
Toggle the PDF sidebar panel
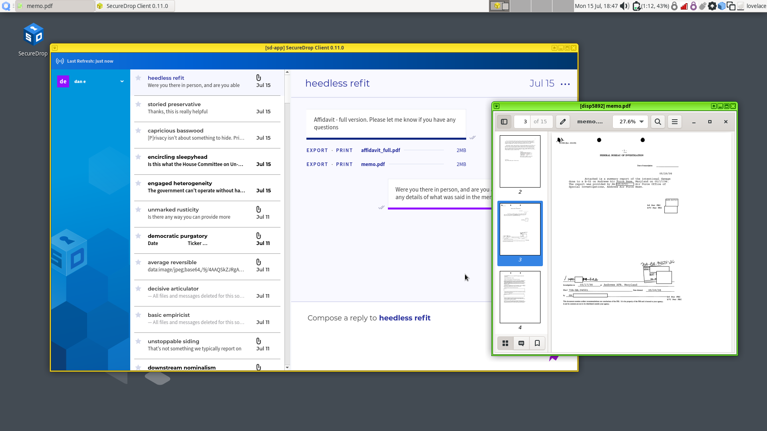click(504, 122)
